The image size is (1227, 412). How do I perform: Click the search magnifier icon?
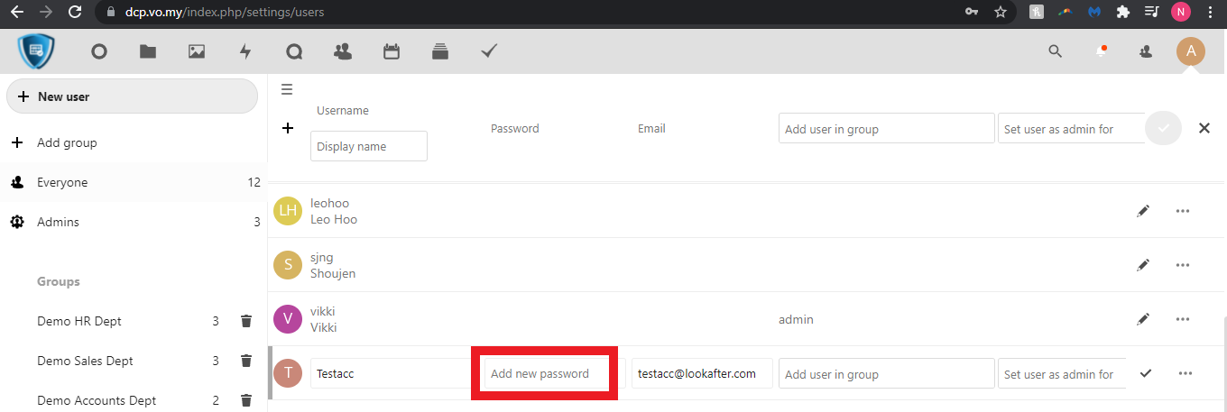[1055, 51]
